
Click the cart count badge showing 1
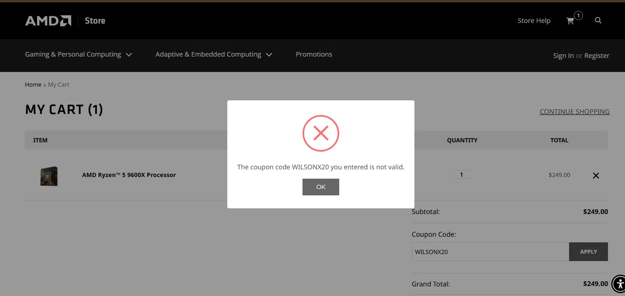click(x=578, y=15)
